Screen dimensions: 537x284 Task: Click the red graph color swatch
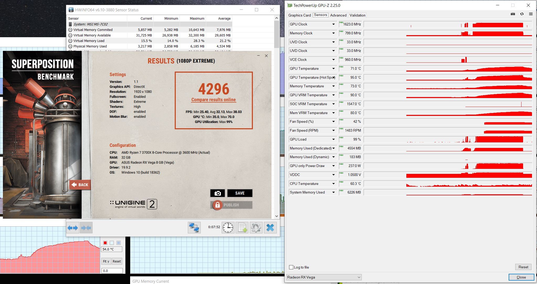pyautogui.click(x=105, y=243)
